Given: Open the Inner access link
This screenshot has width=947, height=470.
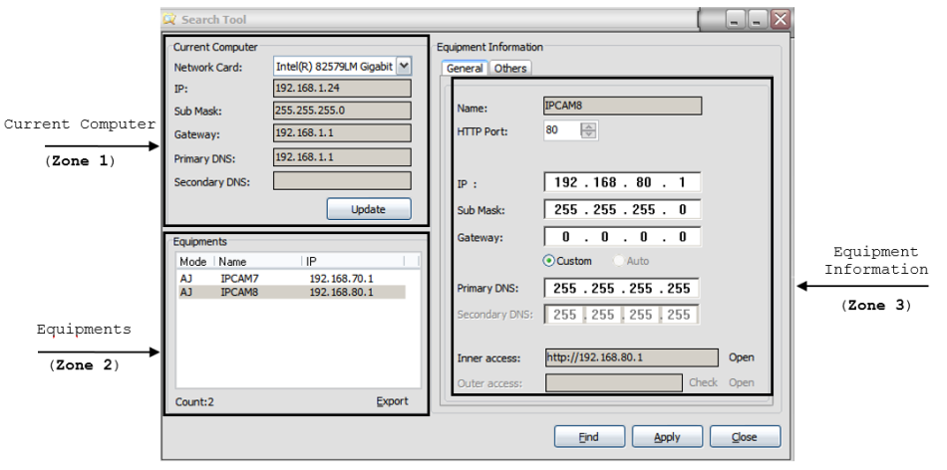Looking at the screenshot, I should pos(740,357).
